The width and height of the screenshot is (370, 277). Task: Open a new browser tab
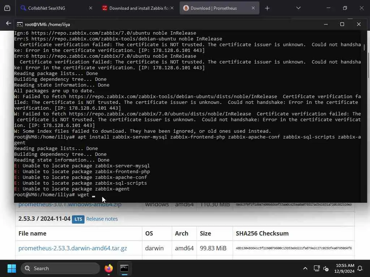[x=267, y=8]
